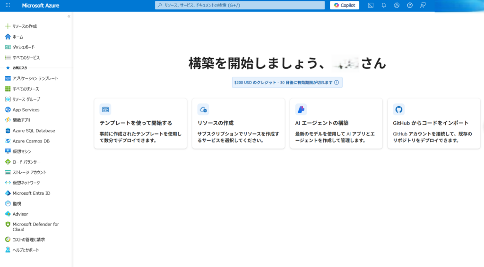The height and width of the screenshot is (267, 484).
Task: Click the plus icon for リソースの作成
Action: click(8, 26)
